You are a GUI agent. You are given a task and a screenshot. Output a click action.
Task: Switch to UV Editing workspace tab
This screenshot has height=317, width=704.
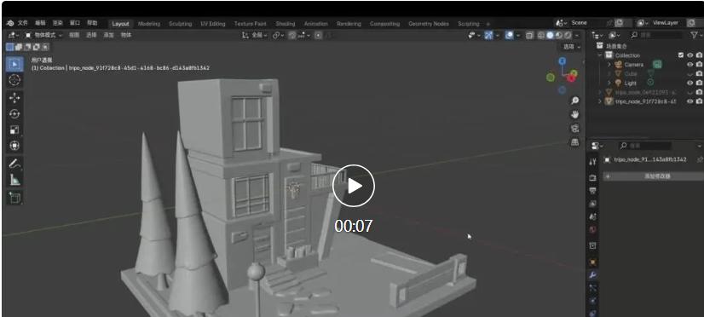pyautogui.click(x=213, y=24)
